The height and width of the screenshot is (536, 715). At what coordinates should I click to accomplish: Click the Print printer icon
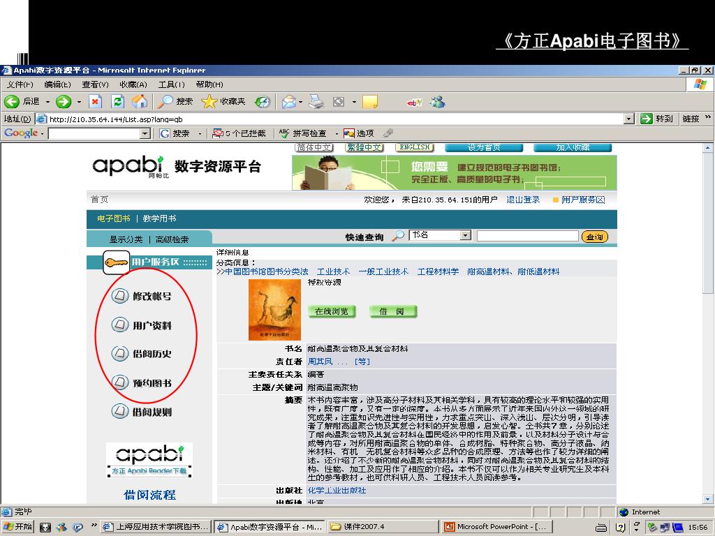coord(316,101)
